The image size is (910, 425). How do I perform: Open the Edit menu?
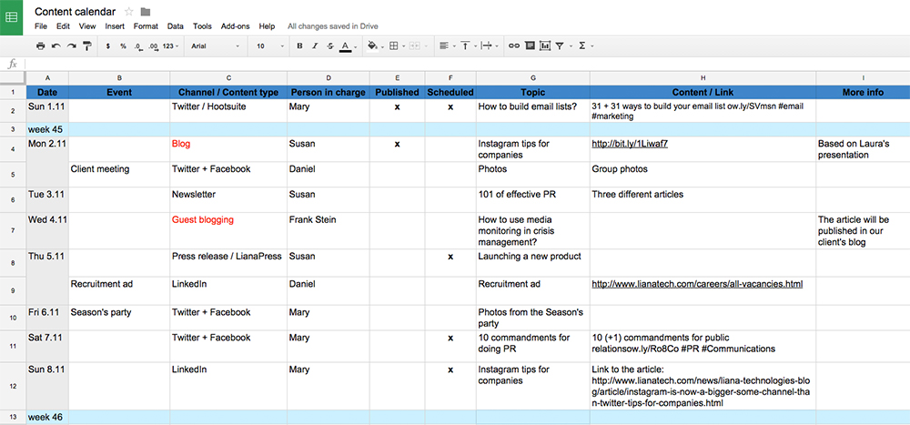point(63,26)
